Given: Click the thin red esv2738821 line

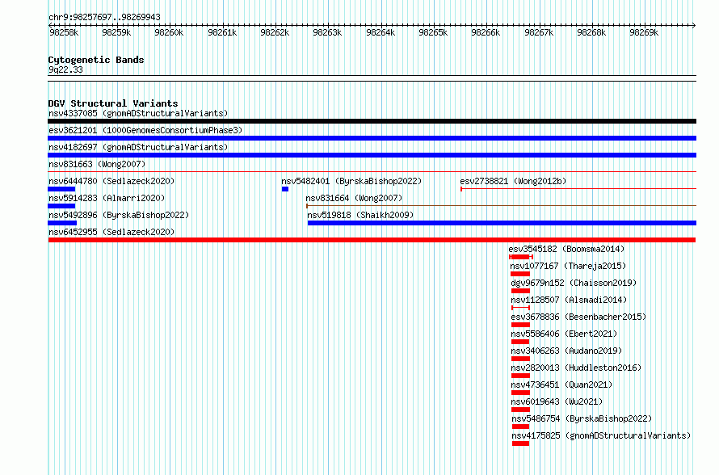Looking at the screenshot, I should [x=578, y=188].
